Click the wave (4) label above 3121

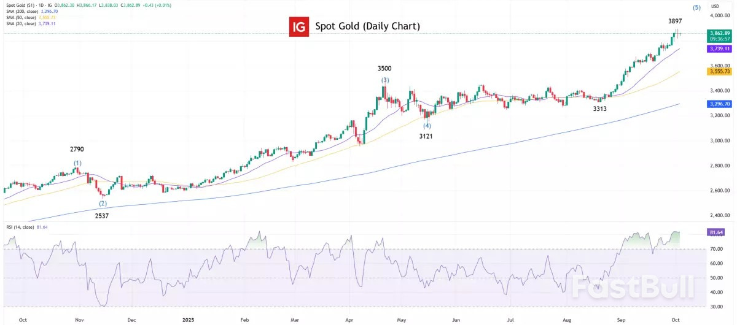pos(427,125)
